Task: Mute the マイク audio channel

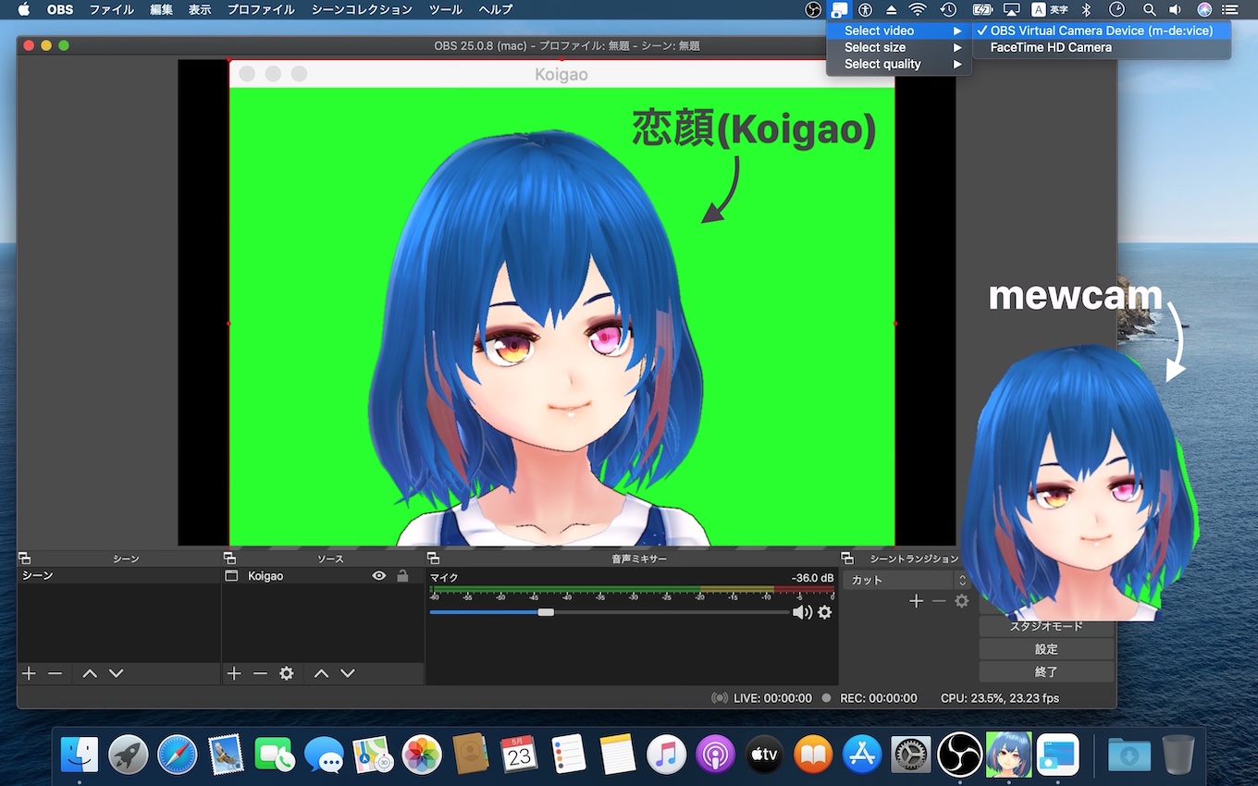Action: (x=802, y=612)
